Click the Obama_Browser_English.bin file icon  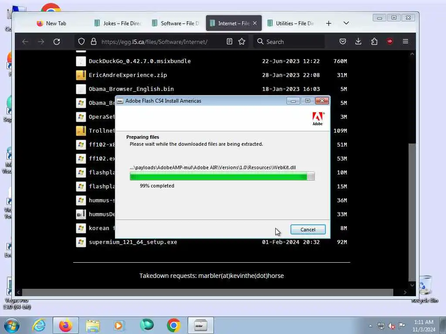81,89
